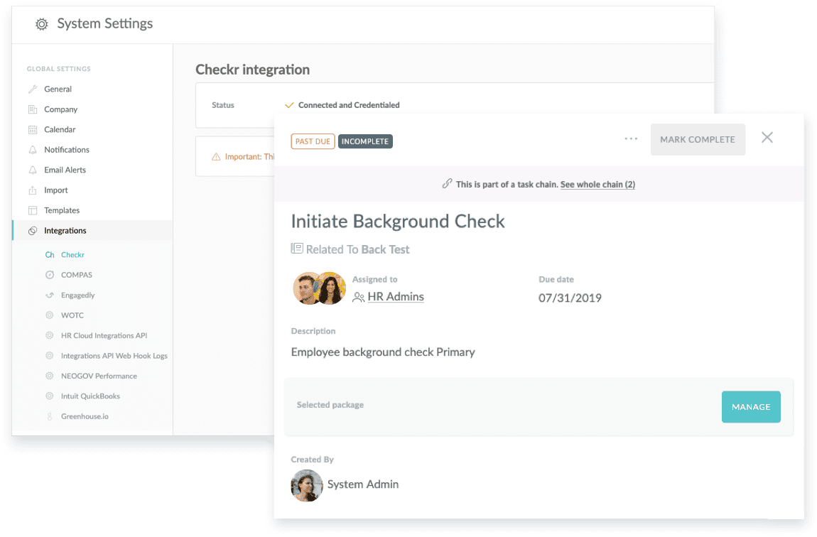Screen dimensions: 817x537
Task: Open General settings
Action: [x=58, y=89]
